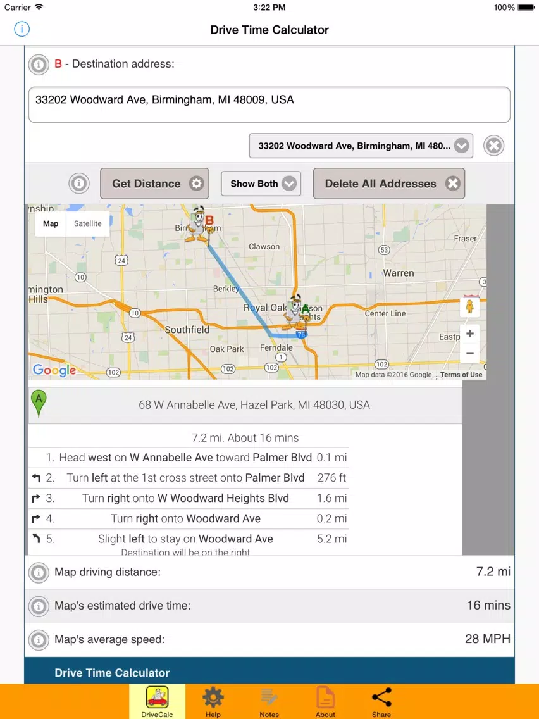The width and height of the screenshot is (539, 719).
Task: Zoom in on the map
Action: 470,334
